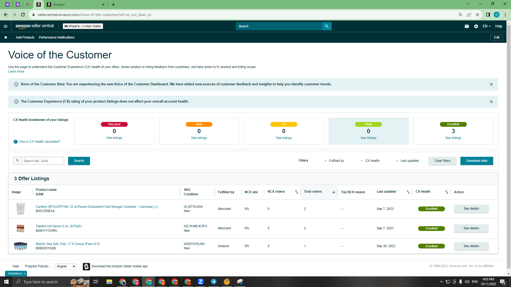
Task: Open the Windows Start menu
Action: click(x=6, y=282)
